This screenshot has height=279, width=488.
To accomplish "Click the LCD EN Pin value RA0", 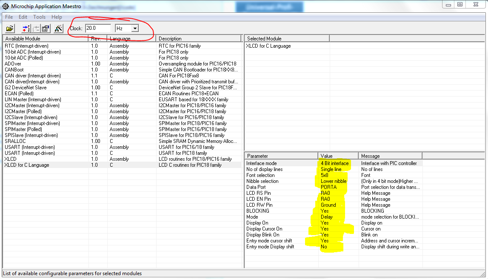I will pos(325,199).
